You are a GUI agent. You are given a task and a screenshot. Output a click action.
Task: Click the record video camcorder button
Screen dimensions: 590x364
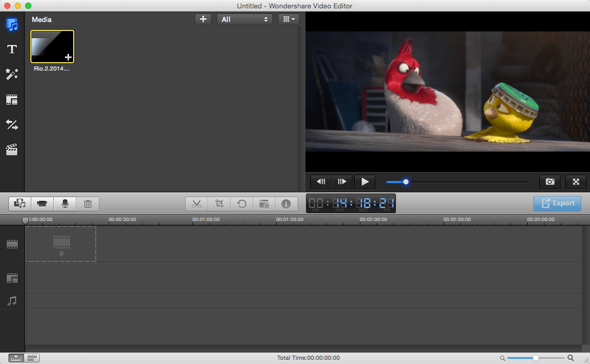42,203
